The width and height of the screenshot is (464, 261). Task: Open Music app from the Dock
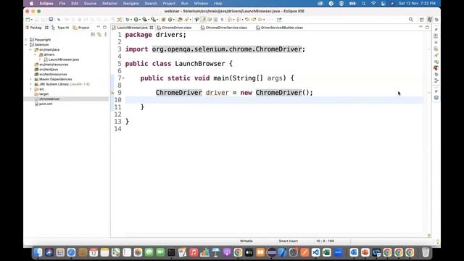click(194, 252)
